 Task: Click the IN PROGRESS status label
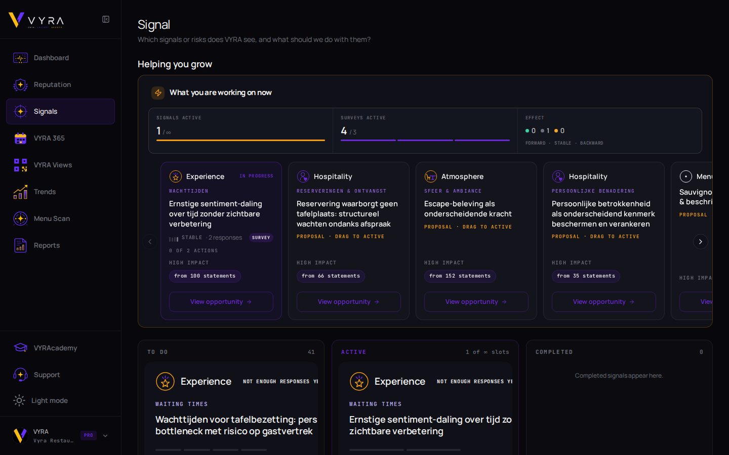coord(256,176)
